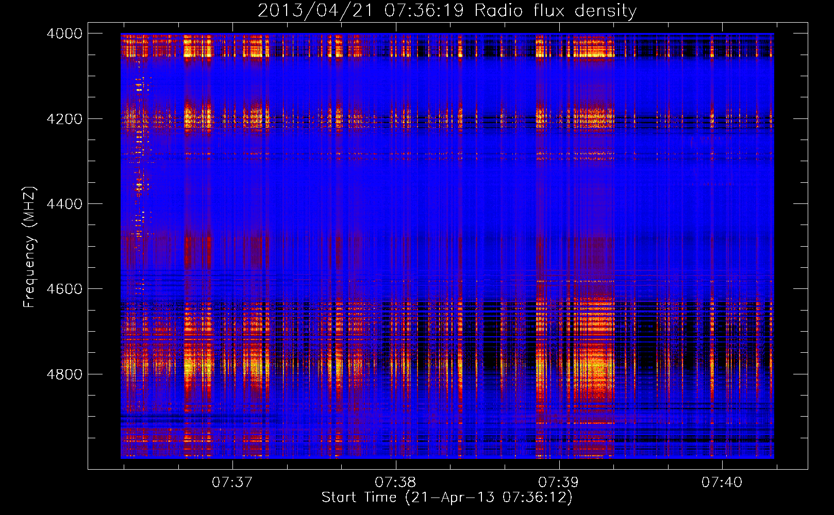Click the plot title "2013/04/21 07:36:19 Radio flux density"
The height and width of the screenshot is (515, 834).
click(447, 10)
